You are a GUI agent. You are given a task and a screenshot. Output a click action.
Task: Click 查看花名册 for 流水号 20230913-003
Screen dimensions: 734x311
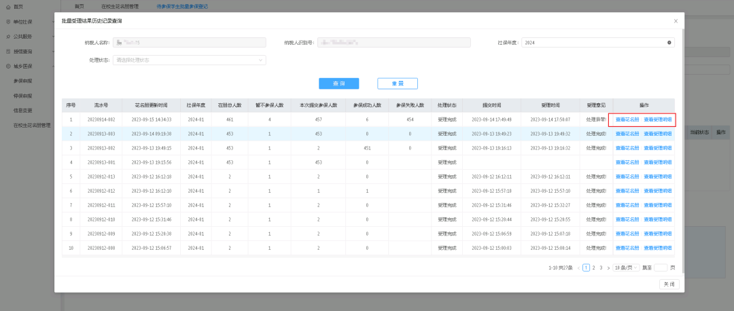tap(627, 134)
